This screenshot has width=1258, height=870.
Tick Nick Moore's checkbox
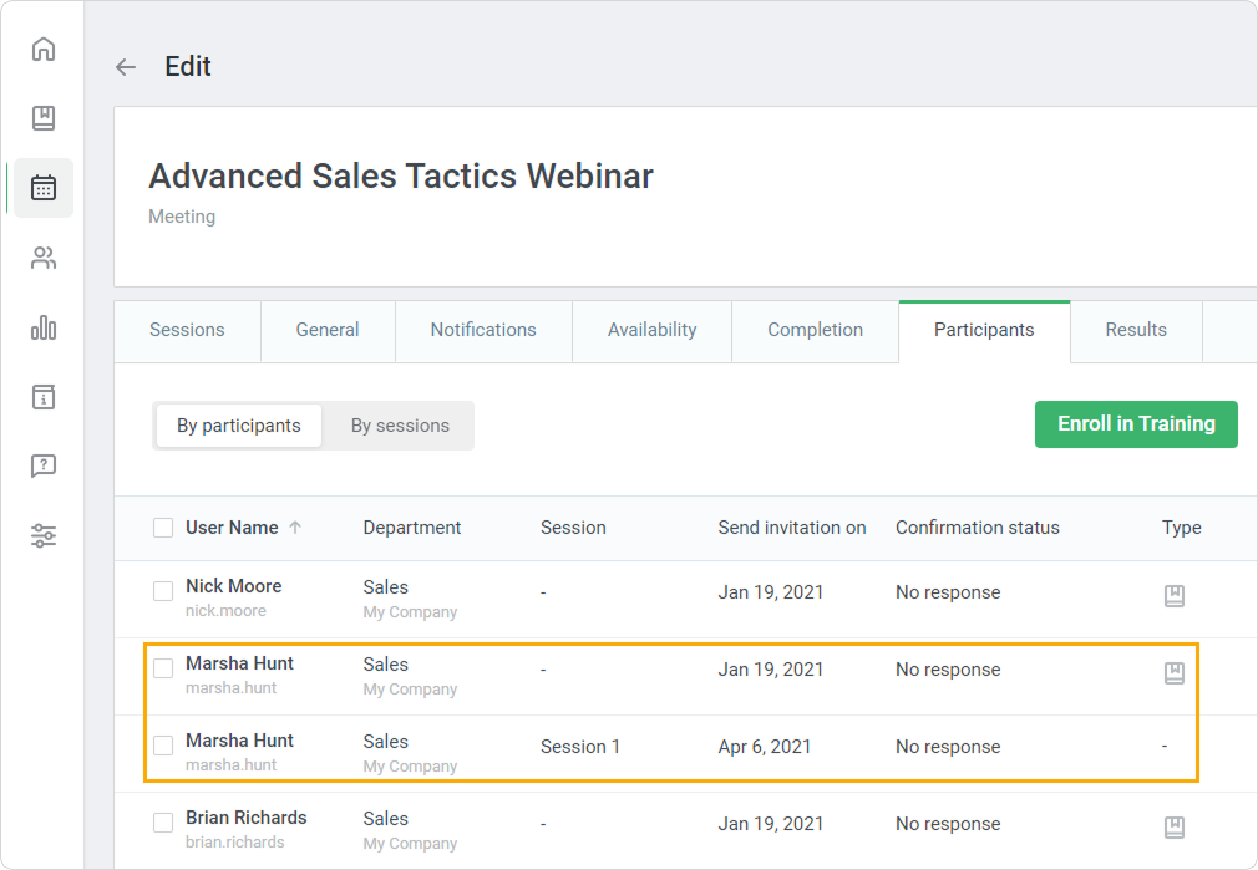pos(163,591)
